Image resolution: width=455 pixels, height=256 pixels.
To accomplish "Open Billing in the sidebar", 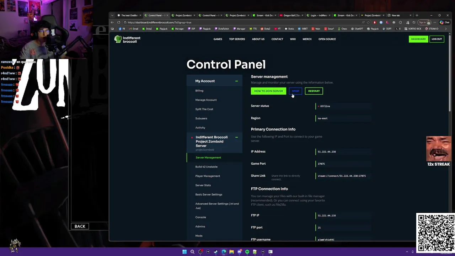I will (x=199, y=91).
